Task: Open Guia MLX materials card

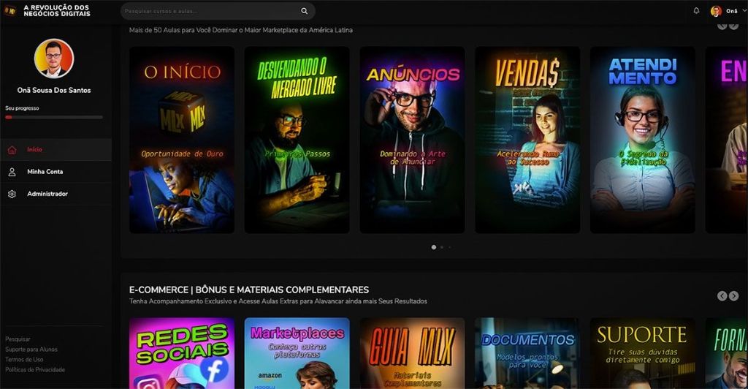Action: tap(412, 353)
